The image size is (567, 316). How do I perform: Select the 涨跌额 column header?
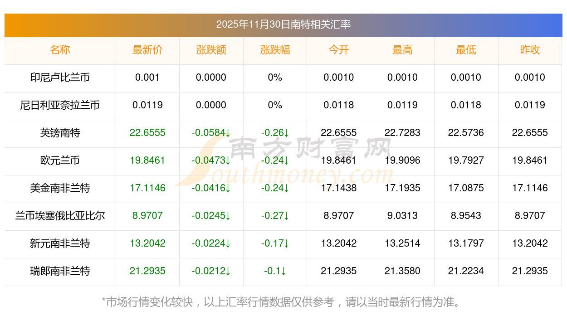tap(211, 50)
